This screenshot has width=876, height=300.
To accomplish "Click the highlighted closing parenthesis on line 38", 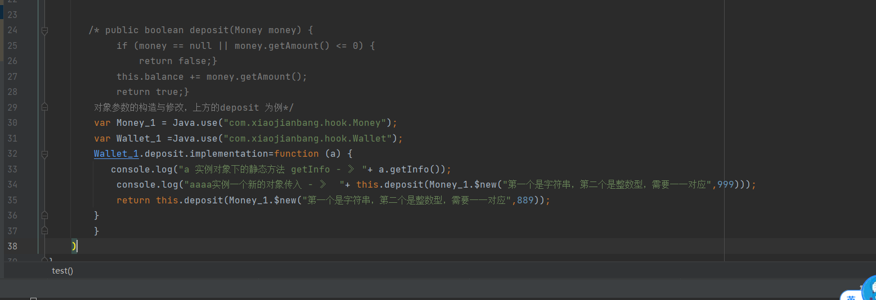I will coord(74,246).
